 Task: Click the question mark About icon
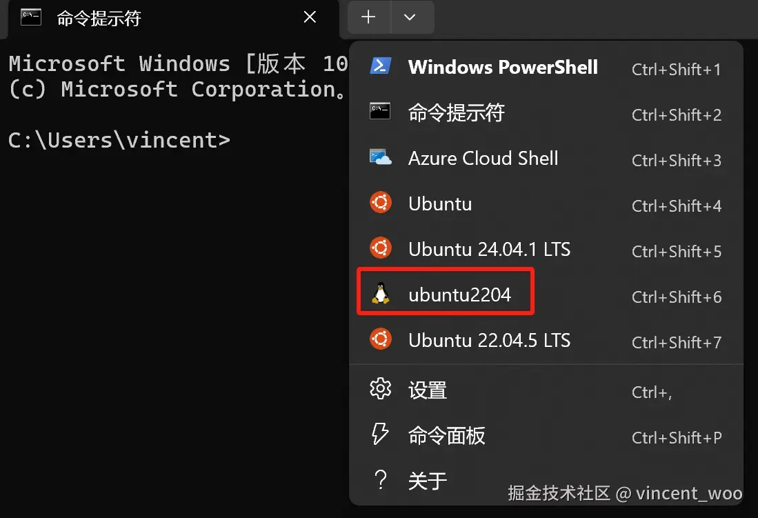(x=381, y=480)
